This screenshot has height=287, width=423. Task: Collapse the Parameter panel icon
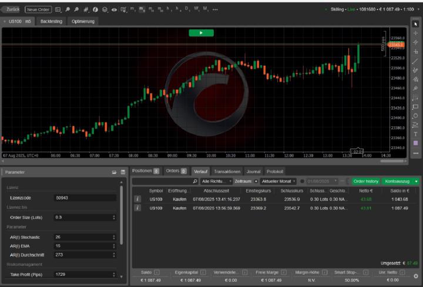pyautogui.click(x=114, y=172)
